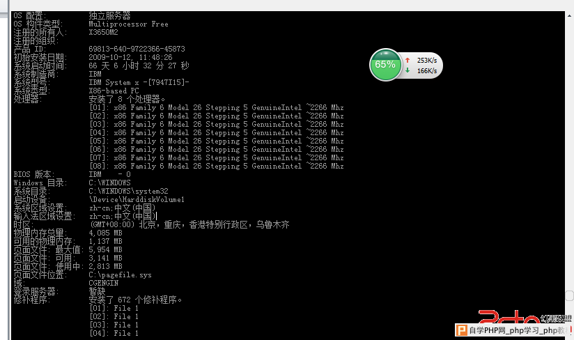The width and height of the screenshot is (574, 340).
Task: Click hotfix entry '[01]: File 1'
Action: coord(114,309)
